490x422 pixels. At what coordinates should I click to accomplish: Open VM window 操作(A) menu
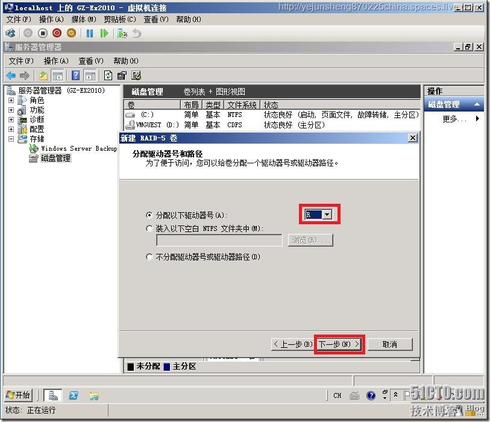[x=51, y=19]
